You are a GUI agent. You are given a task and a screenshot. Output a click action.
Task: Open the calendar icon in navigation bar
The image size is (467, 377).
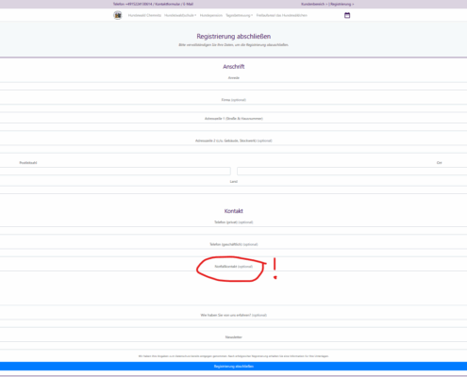(347, 15)
